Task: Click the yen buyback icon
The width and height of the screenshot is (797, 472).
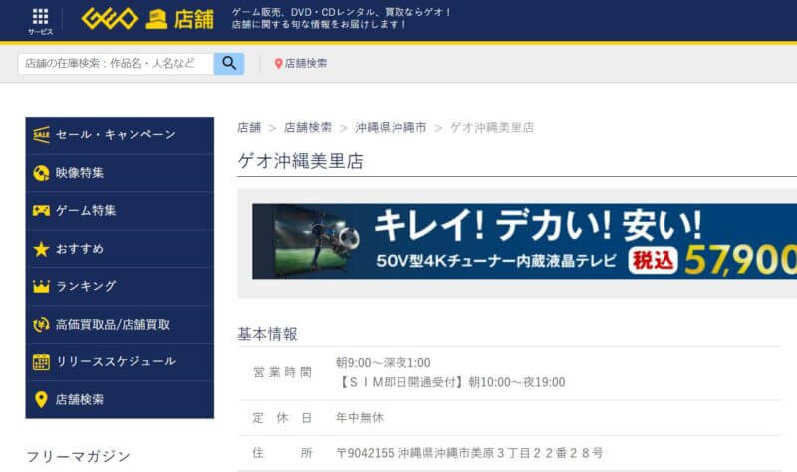Action: click(x=41, y=325)
